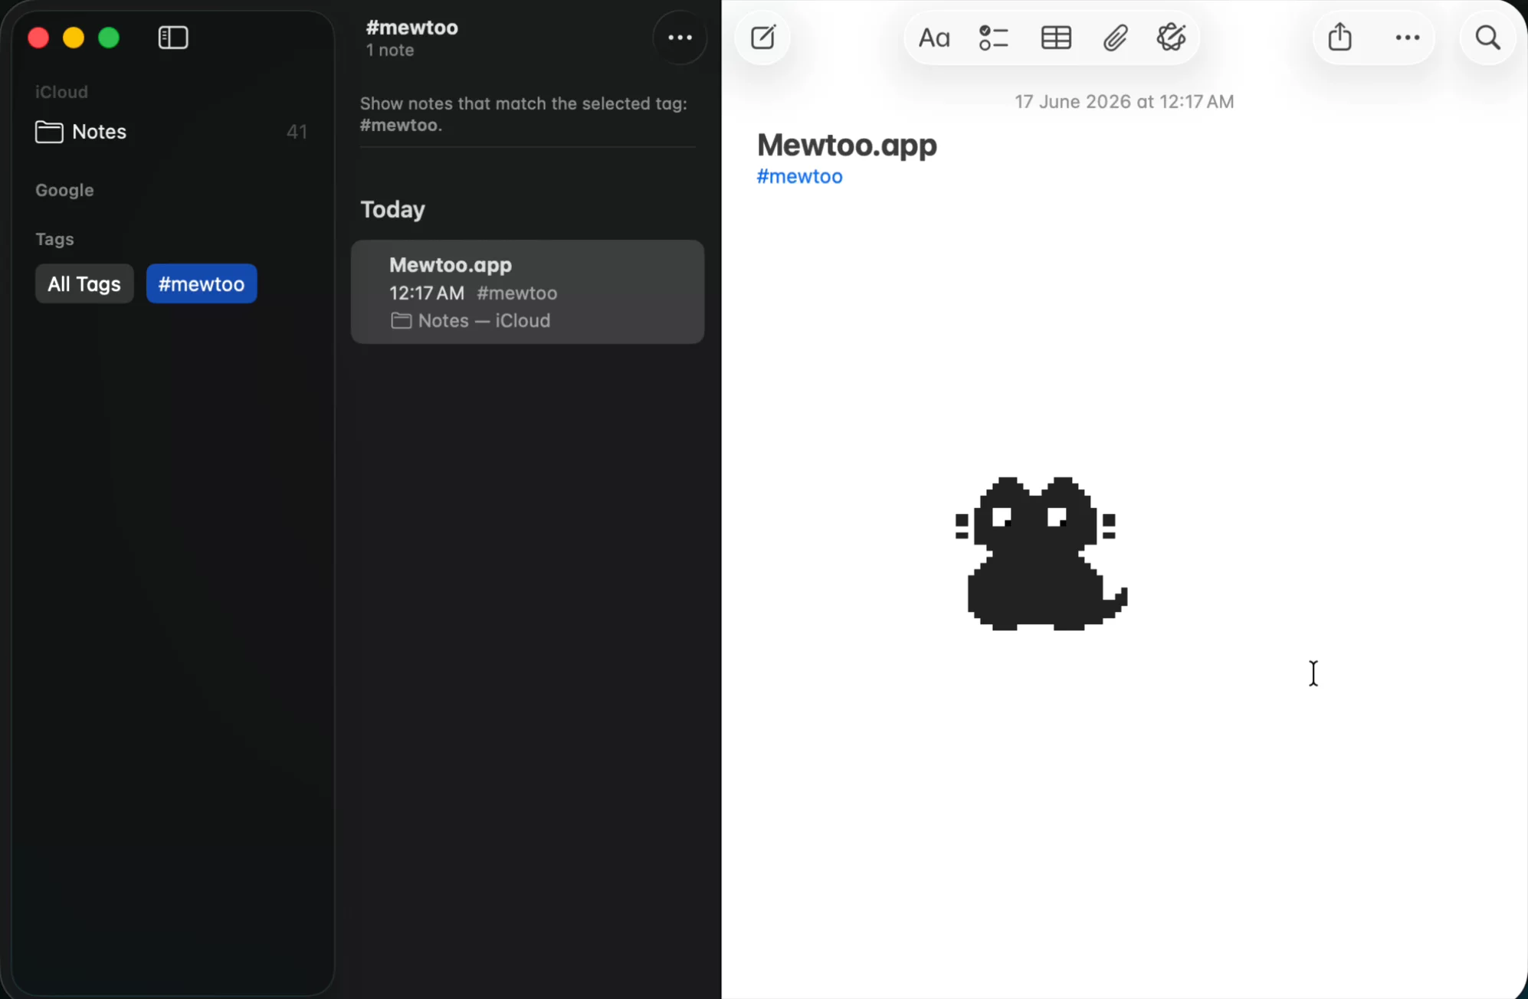Viewport: 1528px width, 999px height.
Task: Minimize the window with yellow button
Action: tap(74, 38)
